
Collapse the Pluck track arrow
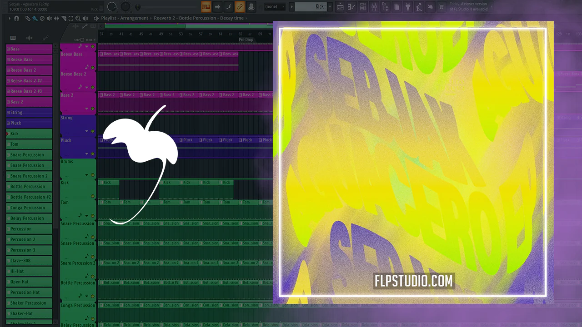[86, 154]
